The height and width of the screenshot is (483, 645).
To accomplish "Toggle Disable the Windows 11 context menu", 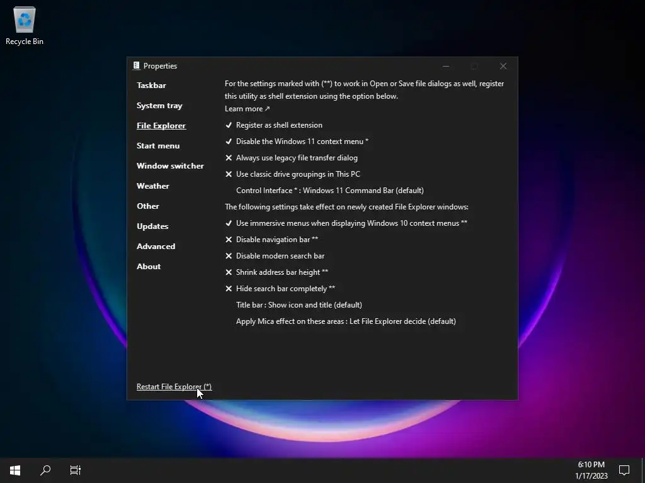I will point(297,142).
